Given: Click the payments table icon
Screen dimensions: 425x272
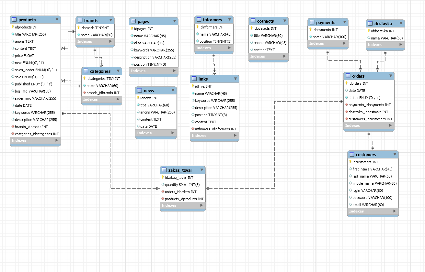Looking at the screenshot, I should click(x=312, y=22).
